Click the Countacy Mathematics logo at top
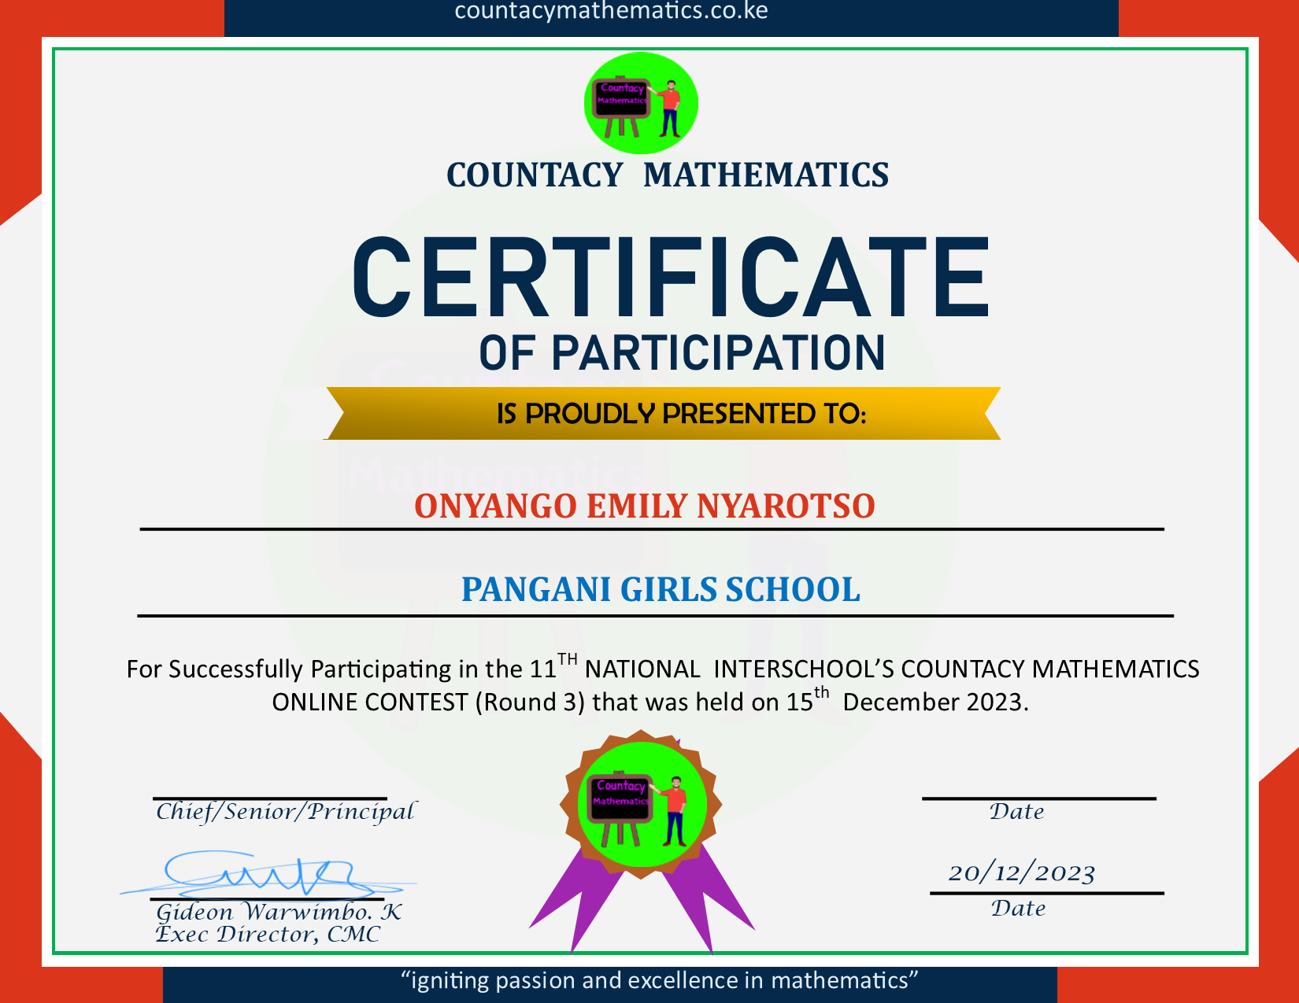 click(641, 103)
